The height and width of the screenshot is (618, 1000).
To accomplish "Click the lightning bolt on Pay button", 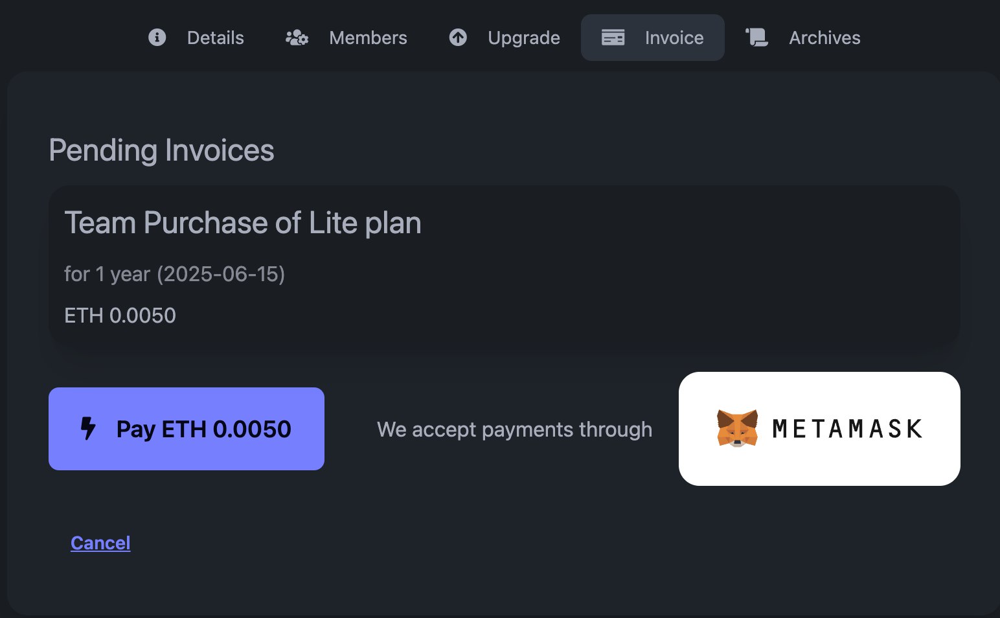I will 88,429.
